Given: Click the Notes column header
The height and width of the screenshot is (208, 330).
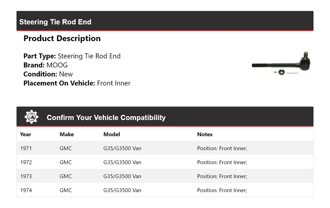Looking at the screenshot, I should [x=205, y=135].
